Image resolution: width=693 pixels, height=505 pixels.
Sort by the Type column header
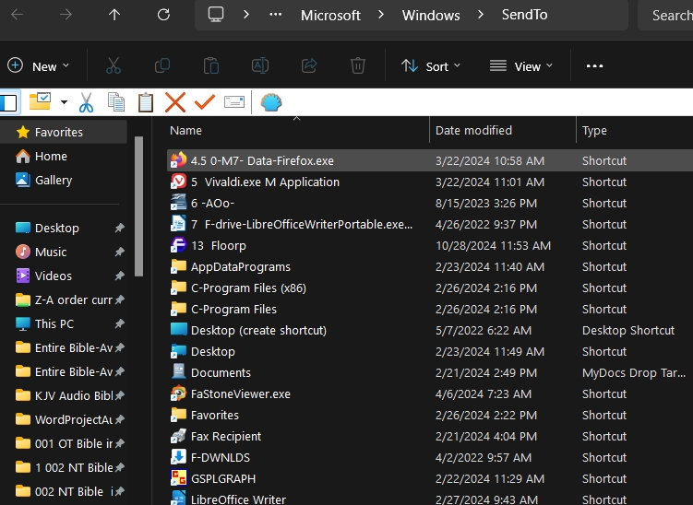coord(635,131)
